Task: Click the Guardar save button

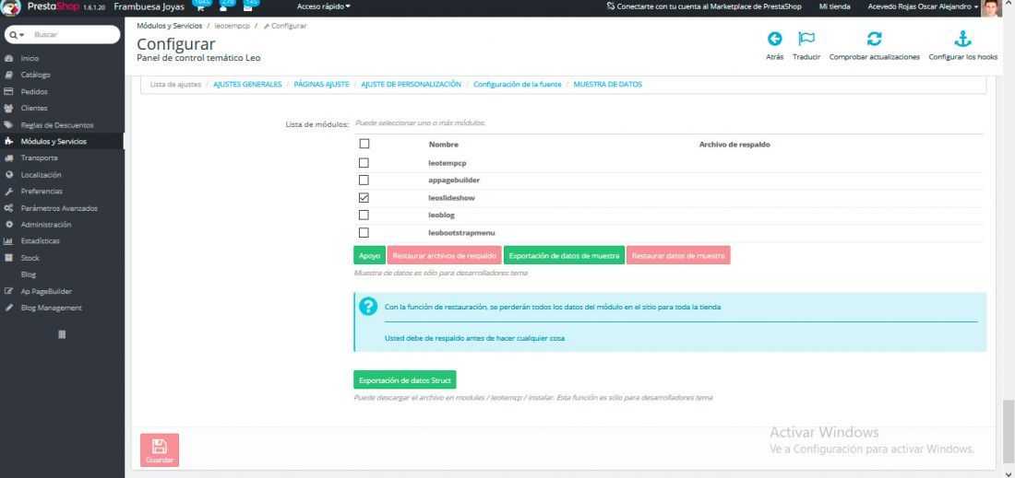Action: [x=160, y=450]
